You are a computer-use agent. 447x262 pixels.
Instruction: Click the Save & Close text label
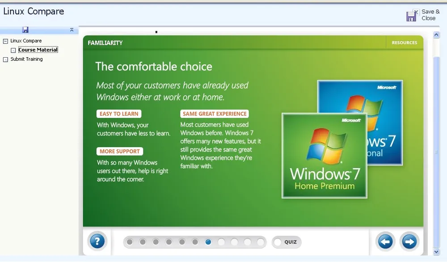point(430,15)
